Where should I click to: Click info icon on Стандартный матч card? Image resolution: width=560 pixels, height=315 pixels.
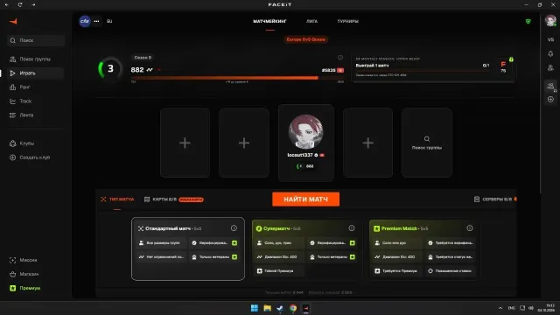click(234, 227)
